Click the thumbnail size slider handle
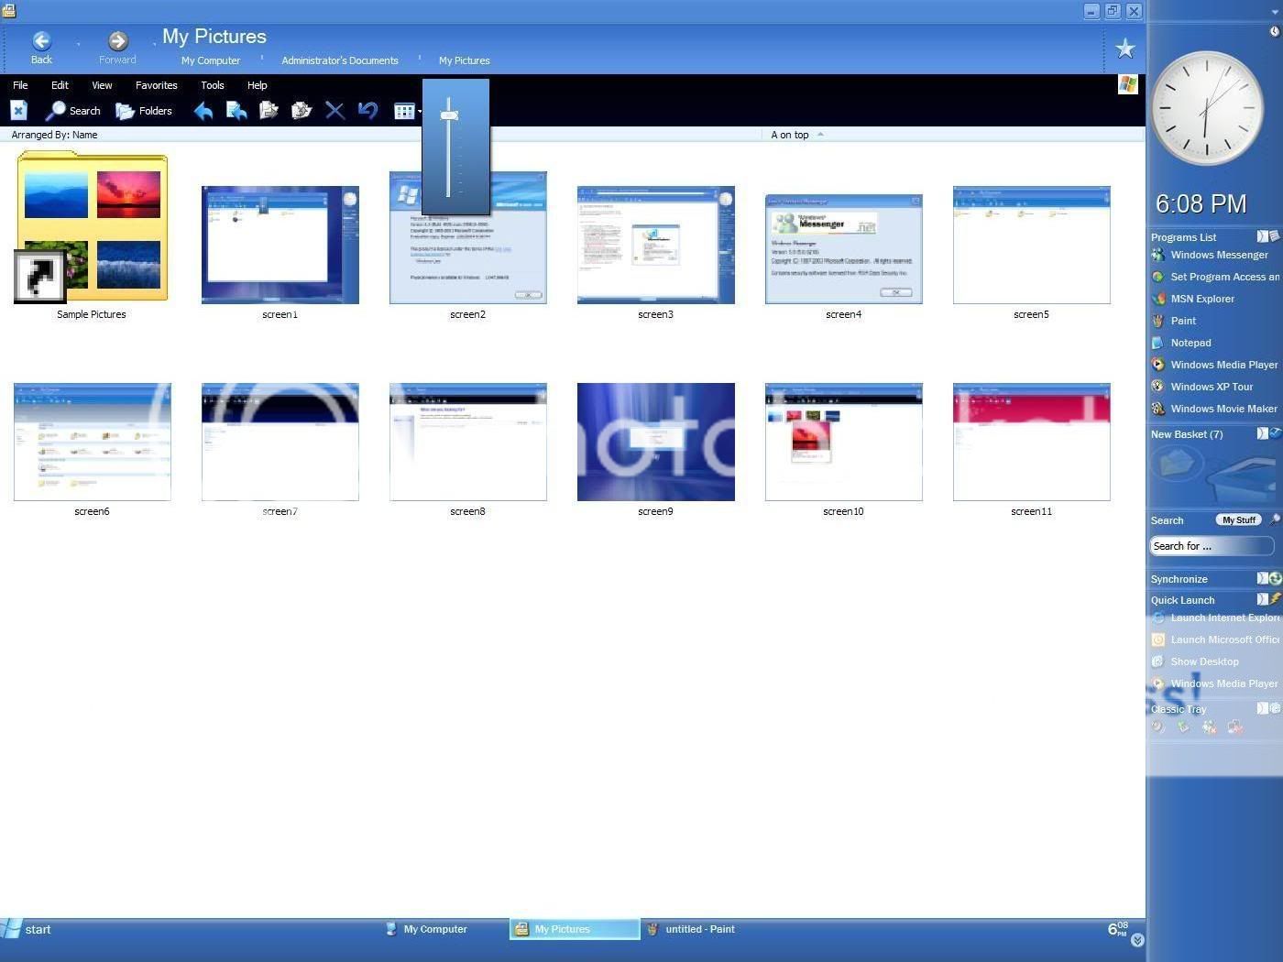Viewport: 1283px width, 962px height. (x=448, y=115)
